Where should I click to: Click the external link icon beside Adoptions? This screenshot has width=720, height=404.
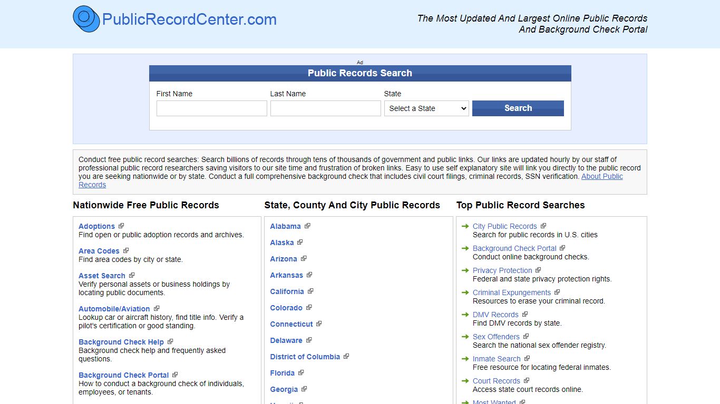coord(121,226)
